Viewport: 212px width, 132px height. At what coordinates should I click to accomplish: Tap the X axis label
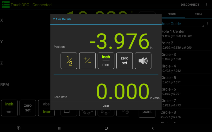coord(2,20)
